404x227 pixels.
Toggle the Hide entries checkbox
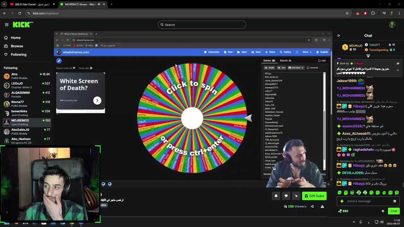(319, 61)
